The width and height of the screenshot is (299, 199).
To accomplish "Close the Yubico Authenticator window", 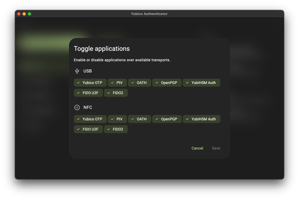I will click(19, 14).
